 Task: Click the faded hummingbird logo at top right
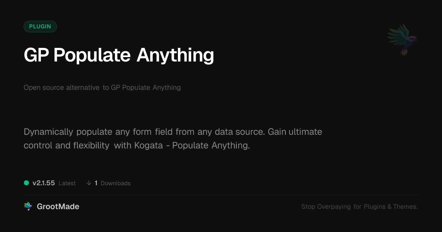(403, 39)
